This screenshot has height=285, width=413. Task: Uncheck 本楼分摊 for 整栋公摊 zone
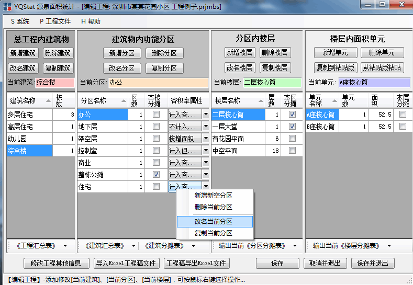tap(156, 174)
